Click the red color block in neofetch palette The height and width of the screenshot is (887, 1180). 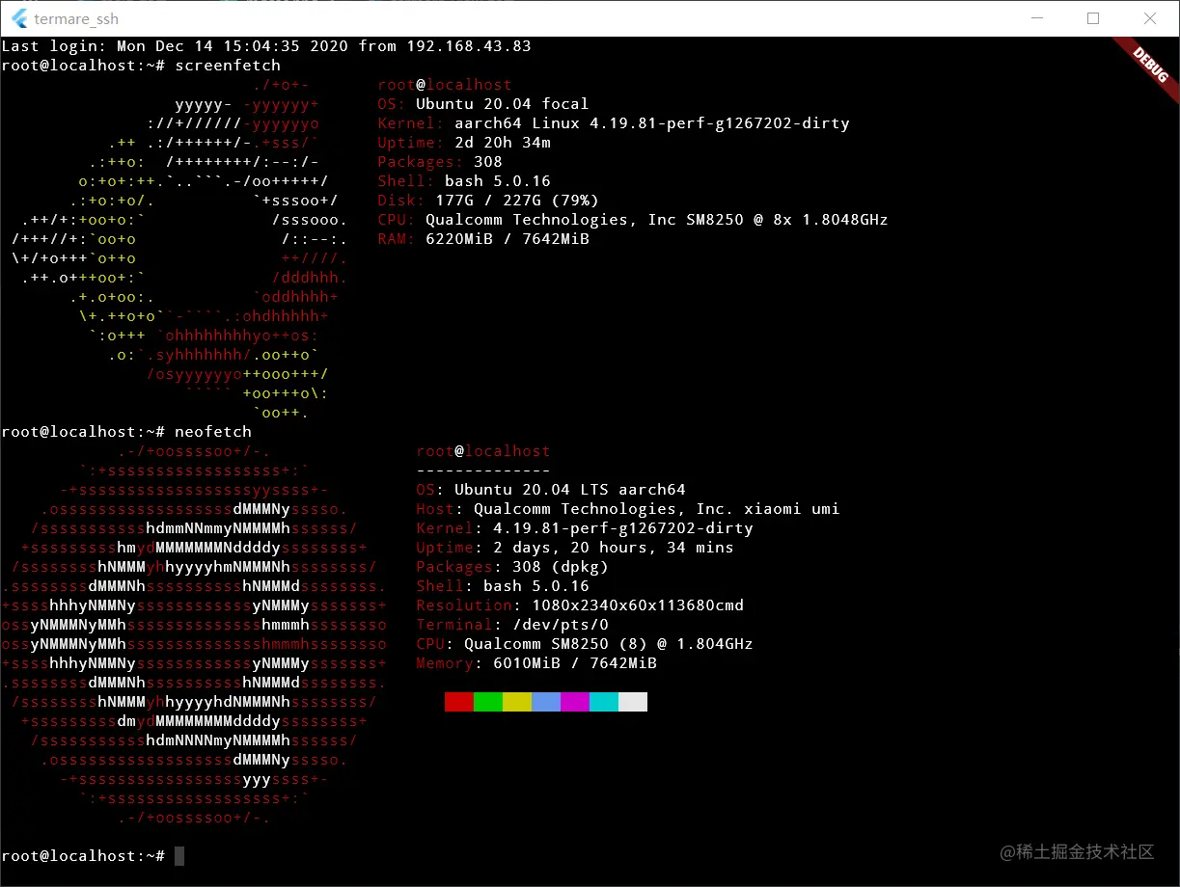click(459, 702)
